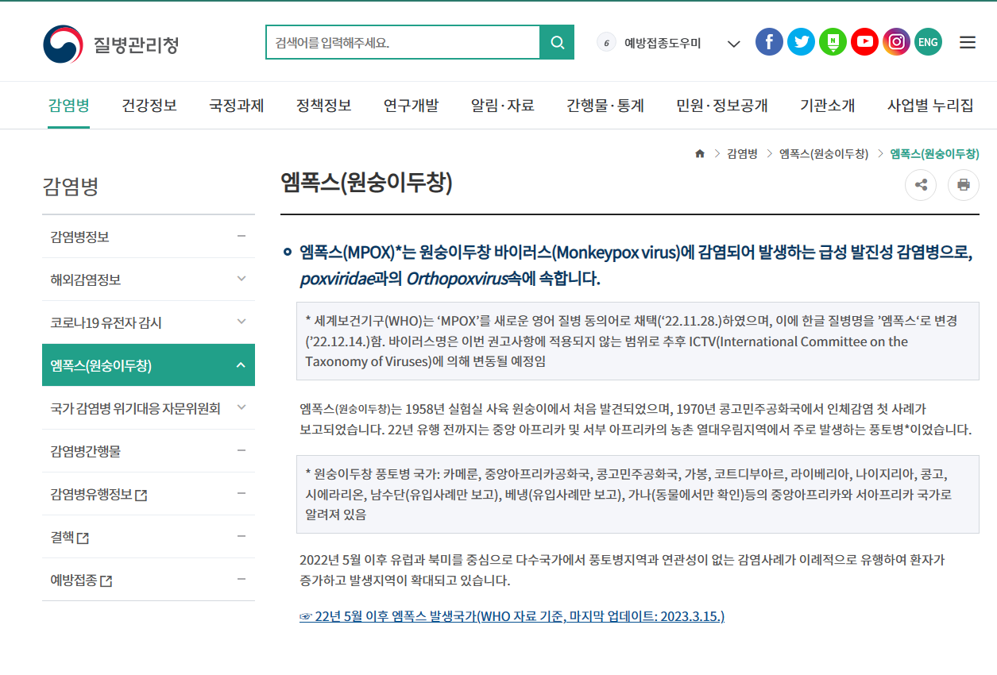This screenshot has width=997, height=675.
Task: Open the 국정과제 main menu
Action: [x=237, y=106]
